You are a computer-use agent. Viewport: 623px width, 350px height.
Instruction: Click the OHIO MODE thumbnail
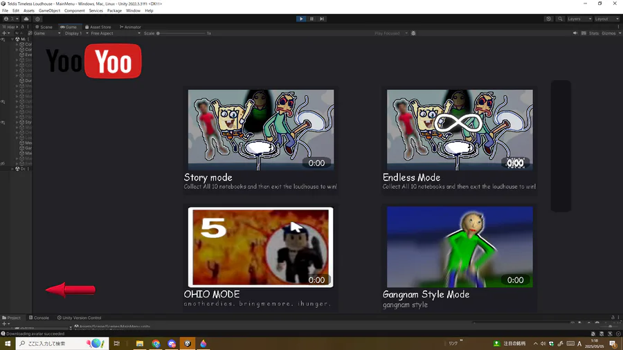coord(261,247)
